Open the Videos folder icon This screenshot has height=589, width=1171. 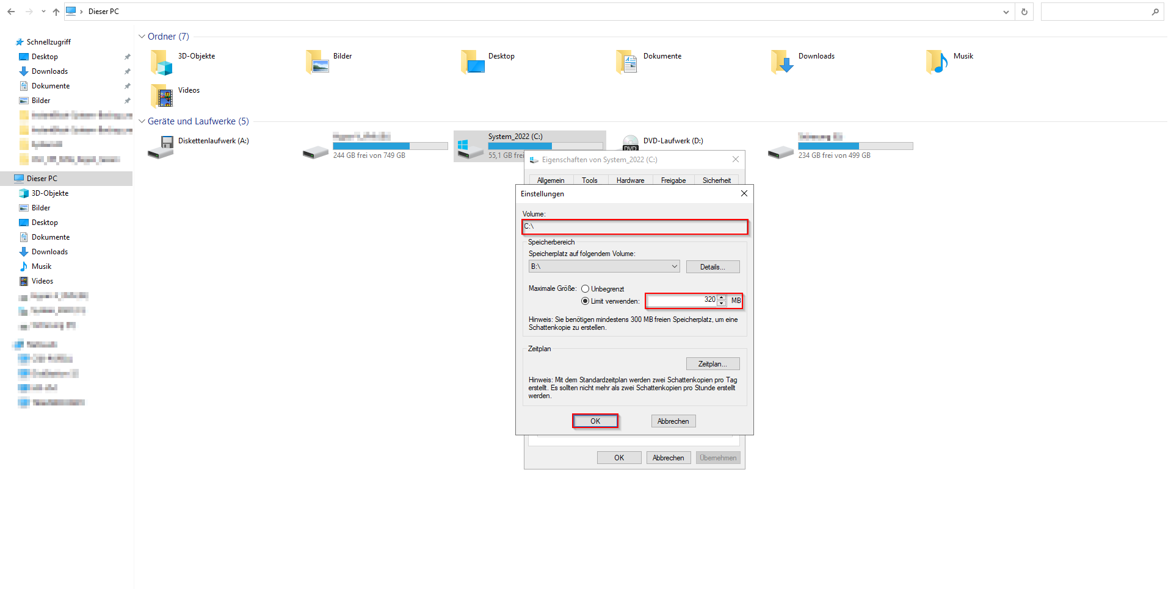(x=162, y=96)
